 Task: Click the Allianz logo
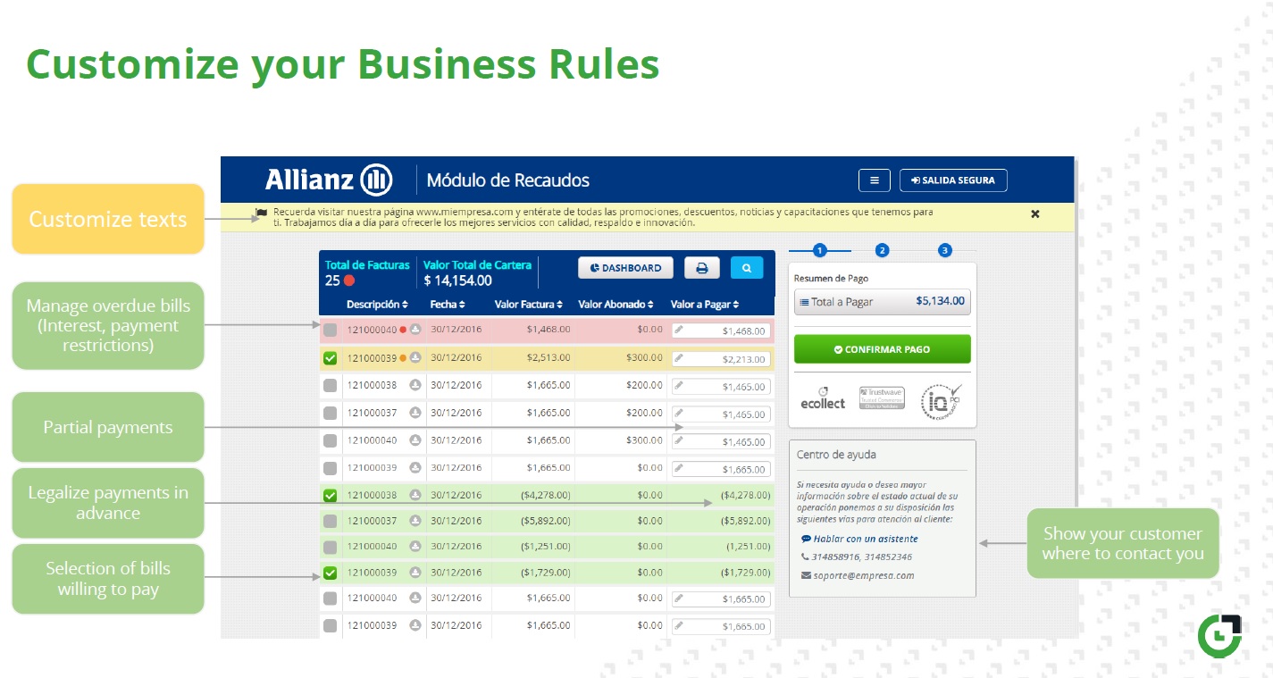click(327, 180)
